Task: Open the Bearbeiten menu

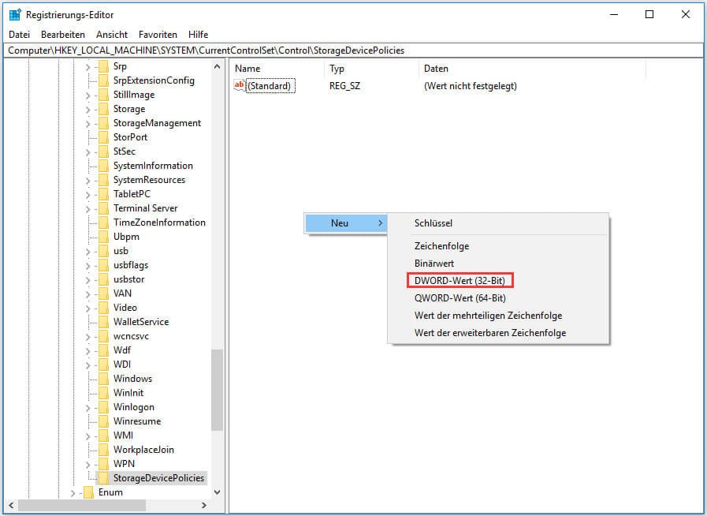Action: 63,35
